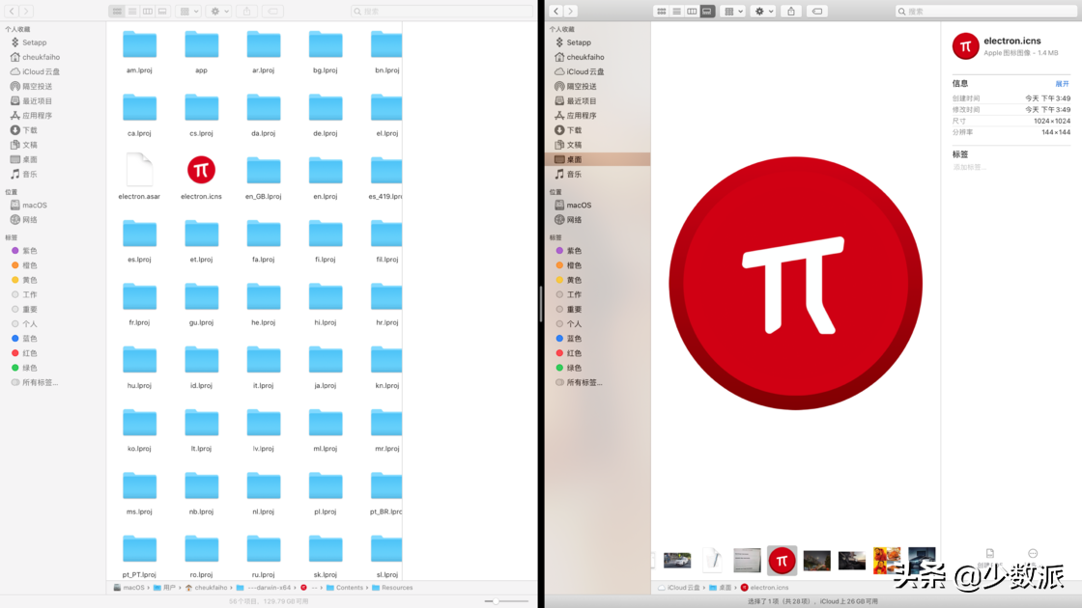Select 桌面 in right window sidebar
Viewport: 1082px width, 608px height.
[598, 159]
